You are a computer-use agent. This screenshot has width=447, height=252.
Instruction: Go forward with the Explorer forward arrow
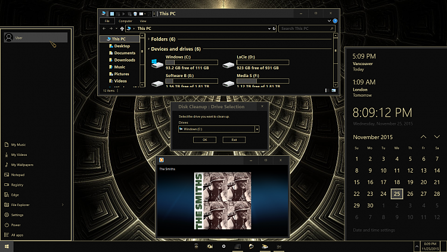[x=111, y=28]
